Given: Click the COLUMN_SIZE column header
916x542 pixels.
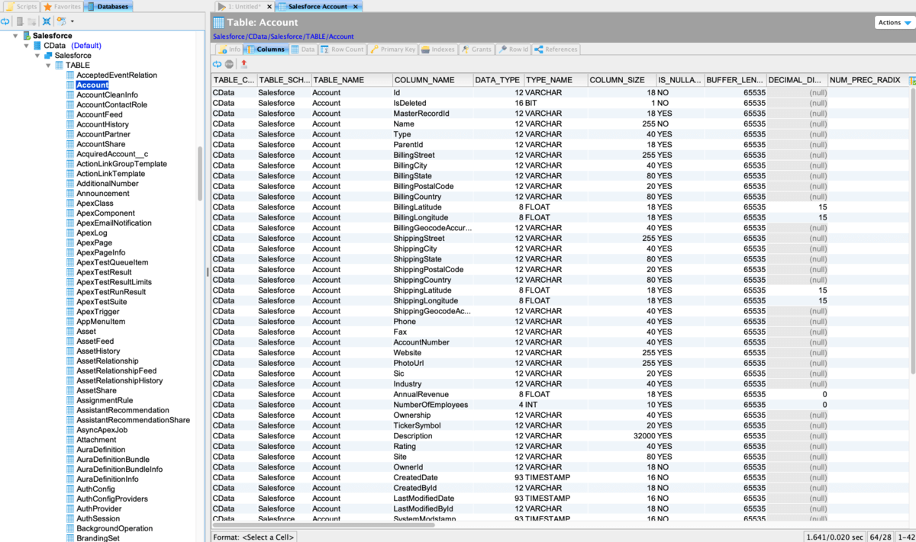Looking at the screenshot, I should (621, 80).
